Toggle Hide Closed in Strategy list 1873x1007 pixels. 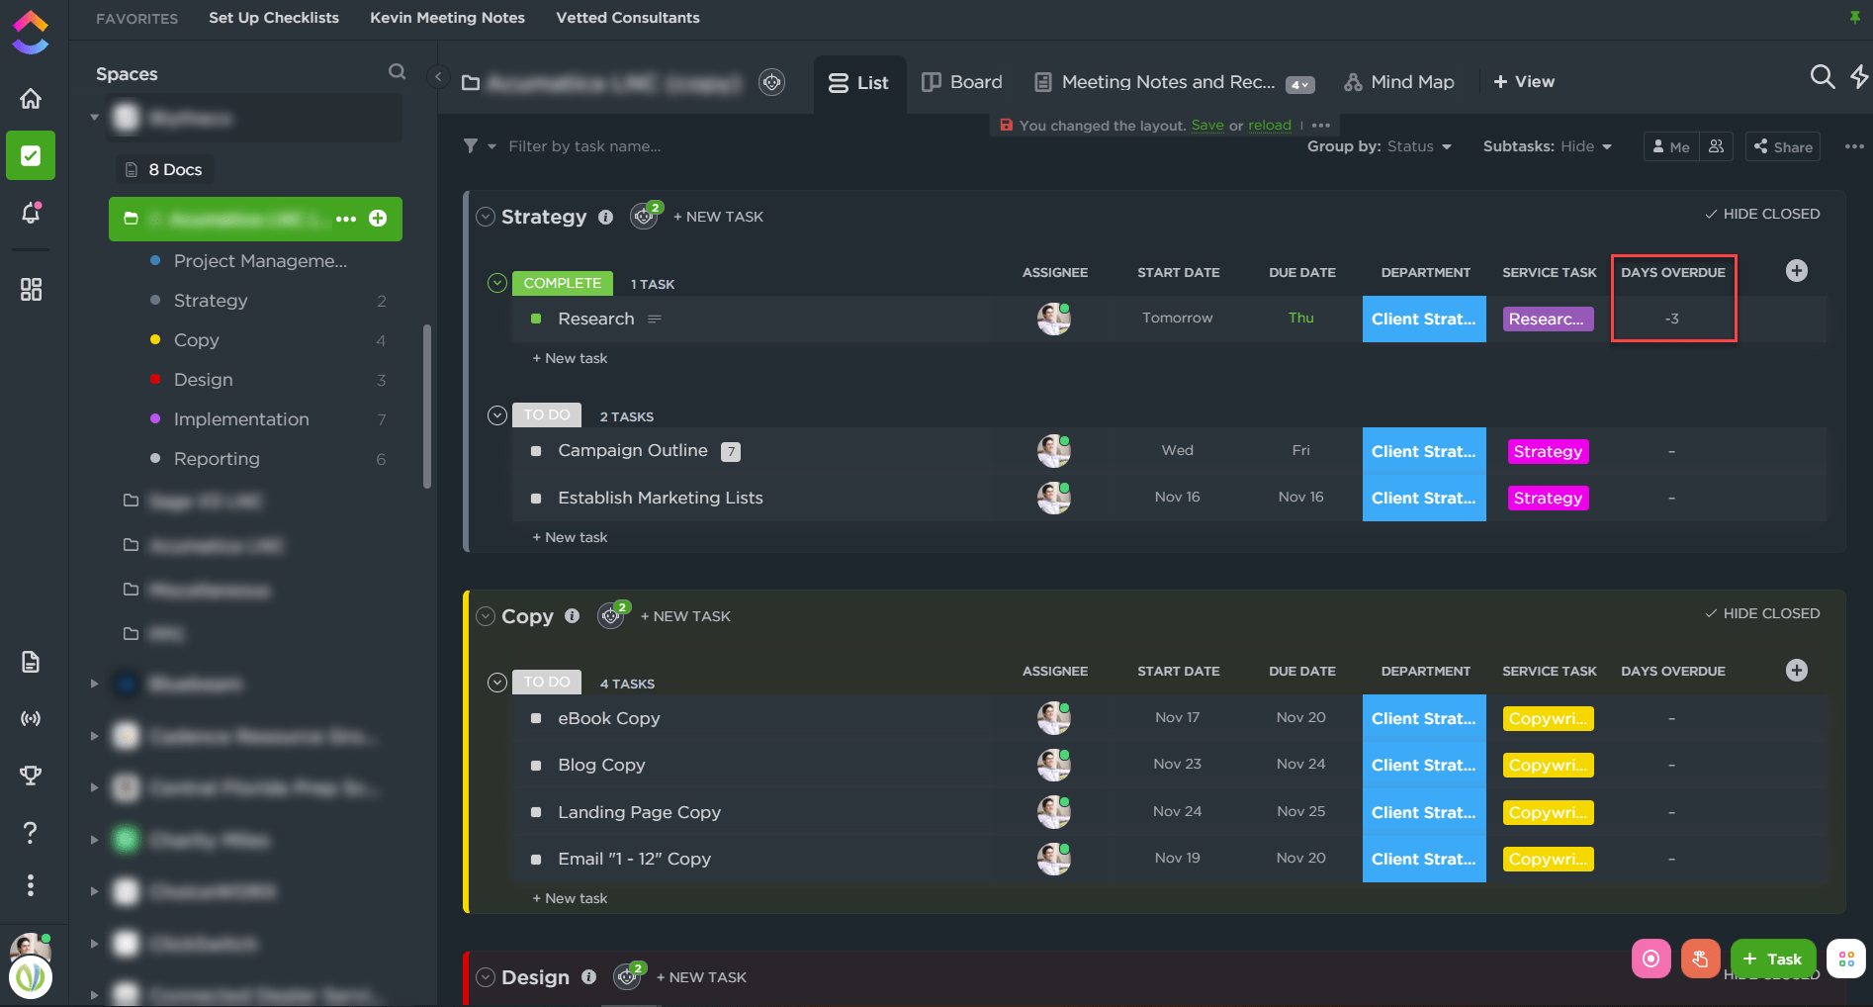1762,214
